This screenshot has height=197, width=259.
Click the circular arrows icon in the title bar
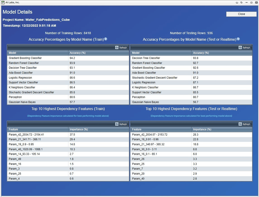(x=242, y=3)
